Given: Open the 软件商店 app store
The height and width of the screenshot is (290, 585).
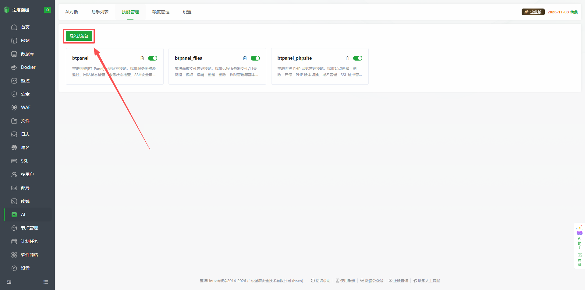Looking at the screenshot, I should (30, 255).
